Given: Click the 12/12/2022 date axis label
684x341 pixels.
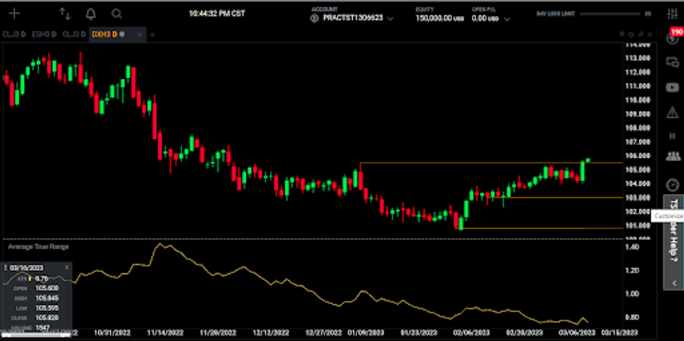Looking at the screenshot, I should [x=270, y=333].
